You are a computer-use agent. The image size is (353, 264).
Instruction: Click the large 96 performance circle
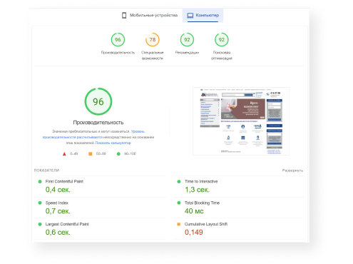[x=98, y=101]
